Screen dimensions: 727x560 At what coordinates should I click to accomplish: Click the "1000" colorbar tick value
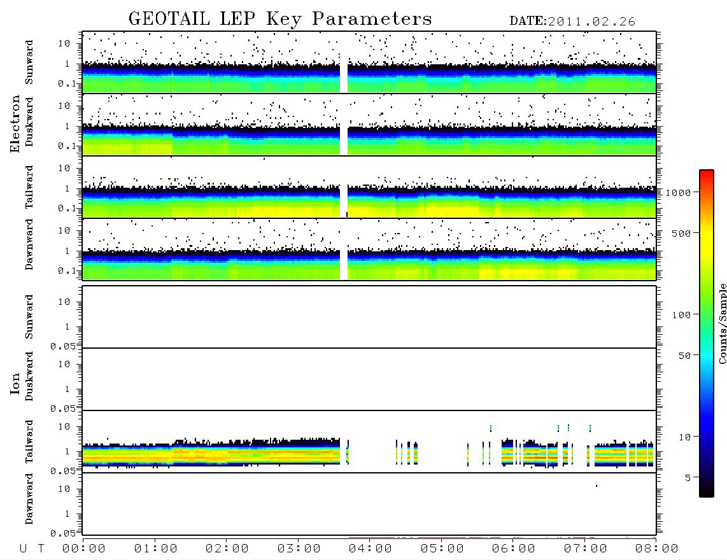pos(679,193)
